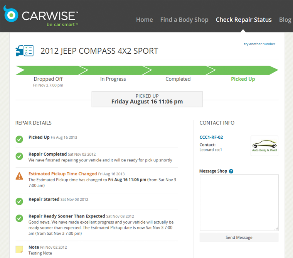Screen dimensions: 293x258
Task: Click the Carwise logo icon
Action: [11, 14]
